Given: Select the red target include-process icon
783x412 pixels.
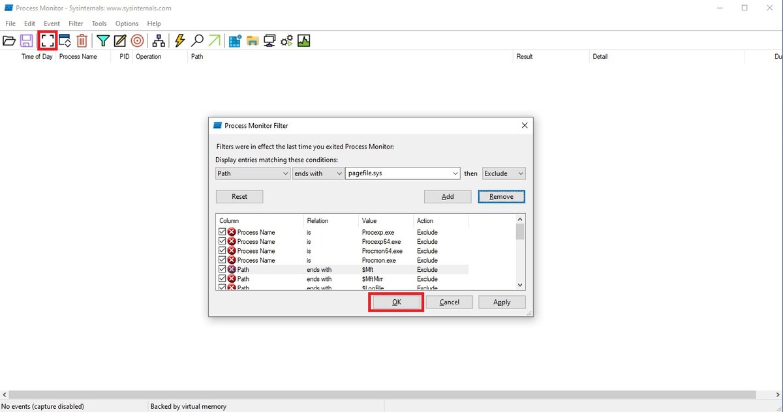Looking at the screenshot, I should click(137, 41).
